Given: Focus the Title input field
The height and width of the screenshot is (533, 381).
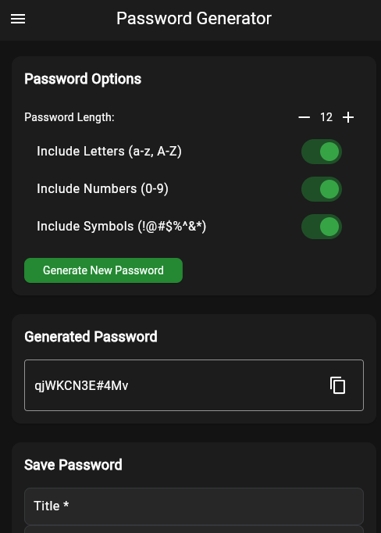Looking at the screenshot, I should [194, 506].
